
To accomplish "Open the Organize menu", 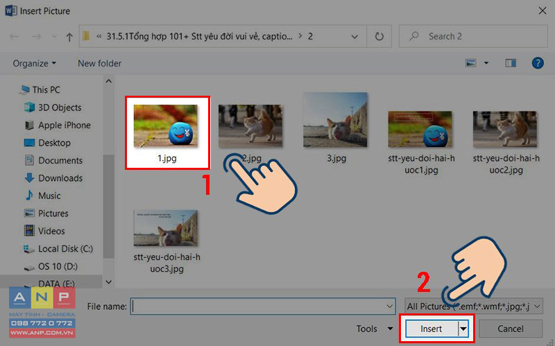I will click(x=34, y=63).
